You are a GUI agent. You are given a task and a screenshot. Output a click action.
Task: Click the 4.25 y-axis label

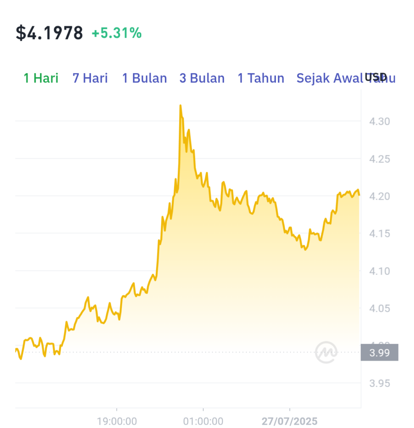click(x=380, y=159)
